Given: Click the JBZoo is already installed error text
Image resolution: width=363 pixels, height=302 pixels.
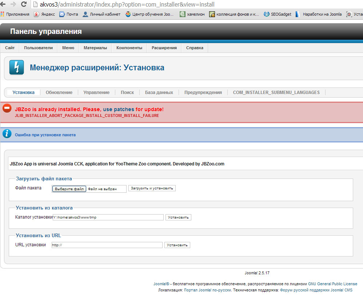Looking at the screenshot, I should pyautogui.click(x=89, y=109).
